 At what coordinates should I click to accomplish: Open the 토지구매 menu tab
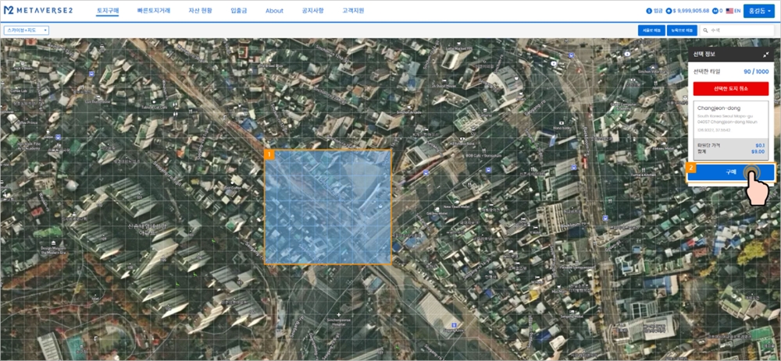pyautogui.click(x=107, y=10)
